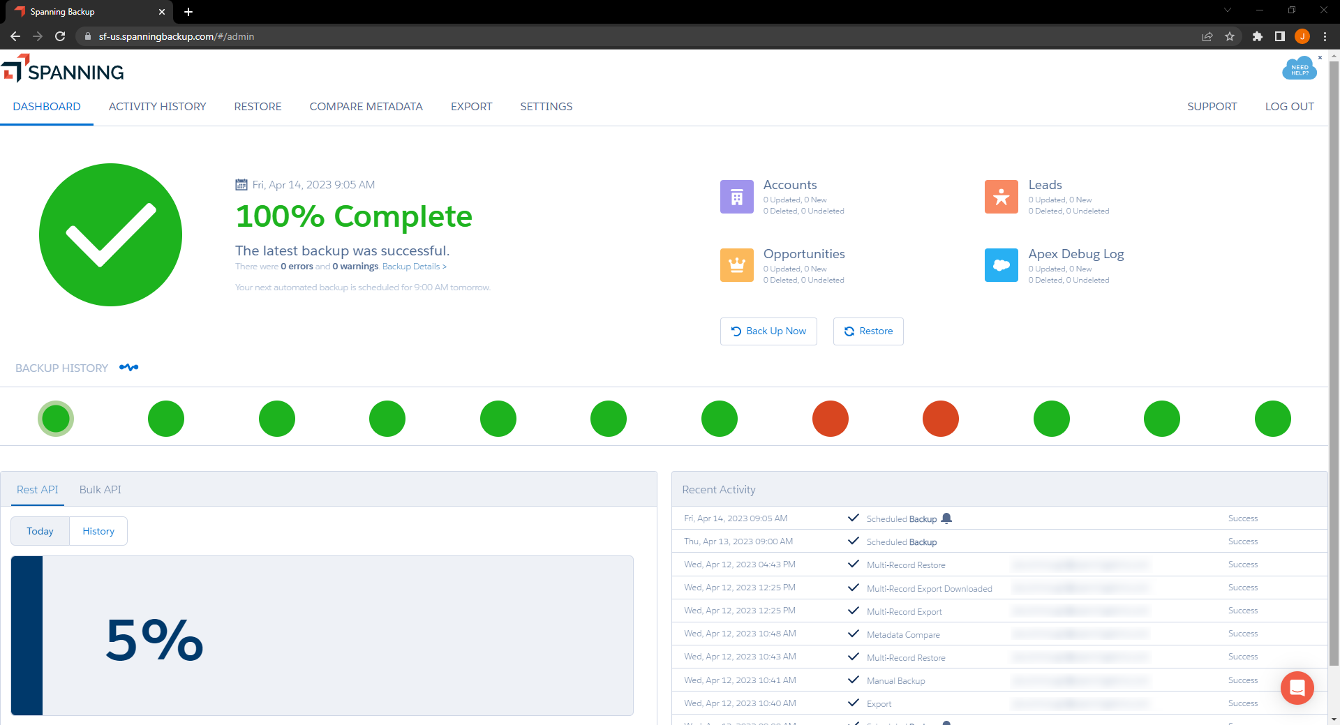The image size is (1340, 725).
Task: Share this page icon in address bar
Action: click(1207, 36)
